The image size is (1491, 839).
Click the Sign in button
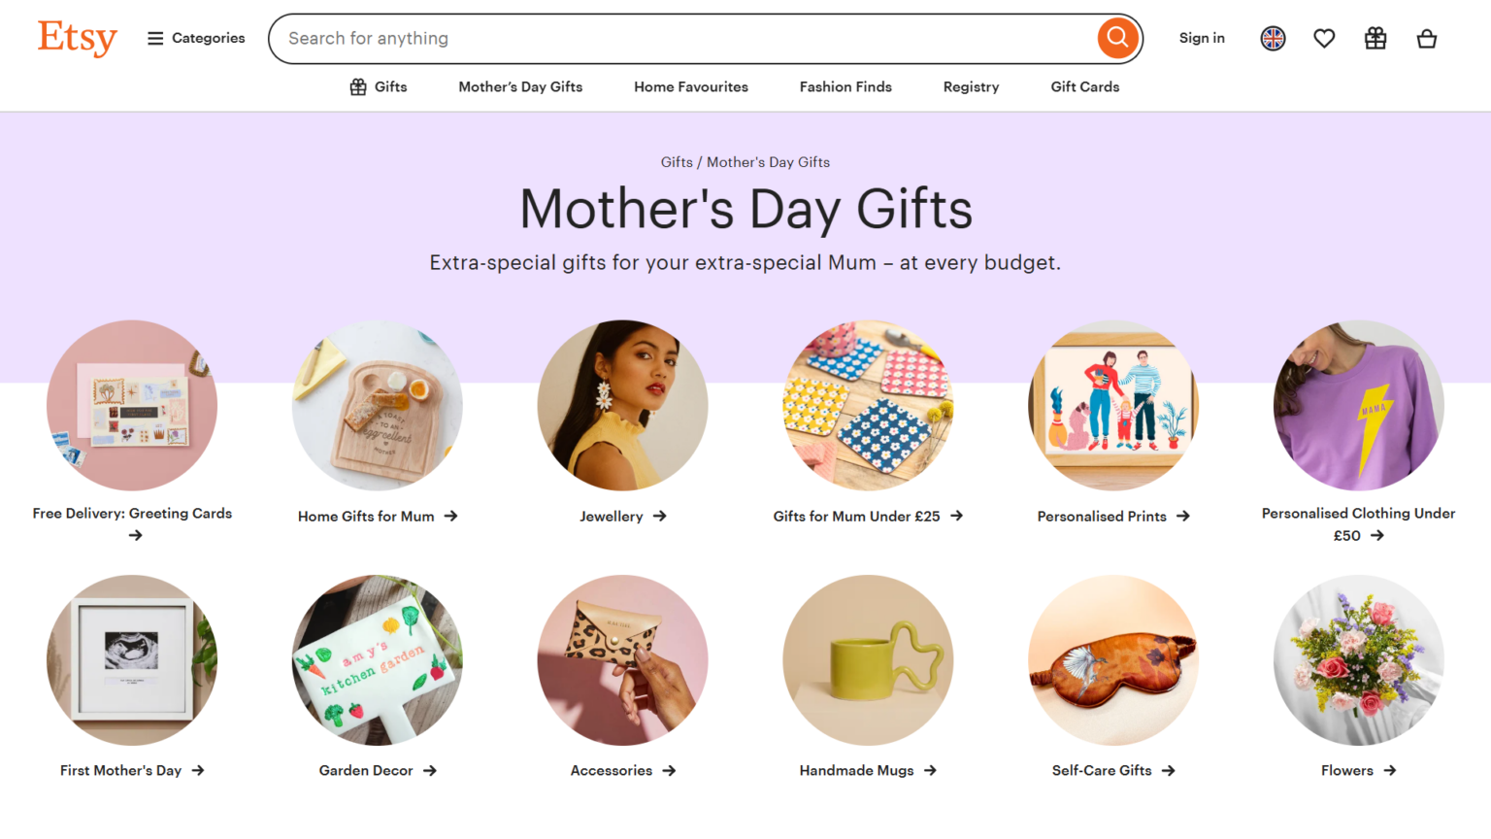[x=1202, y=39]
